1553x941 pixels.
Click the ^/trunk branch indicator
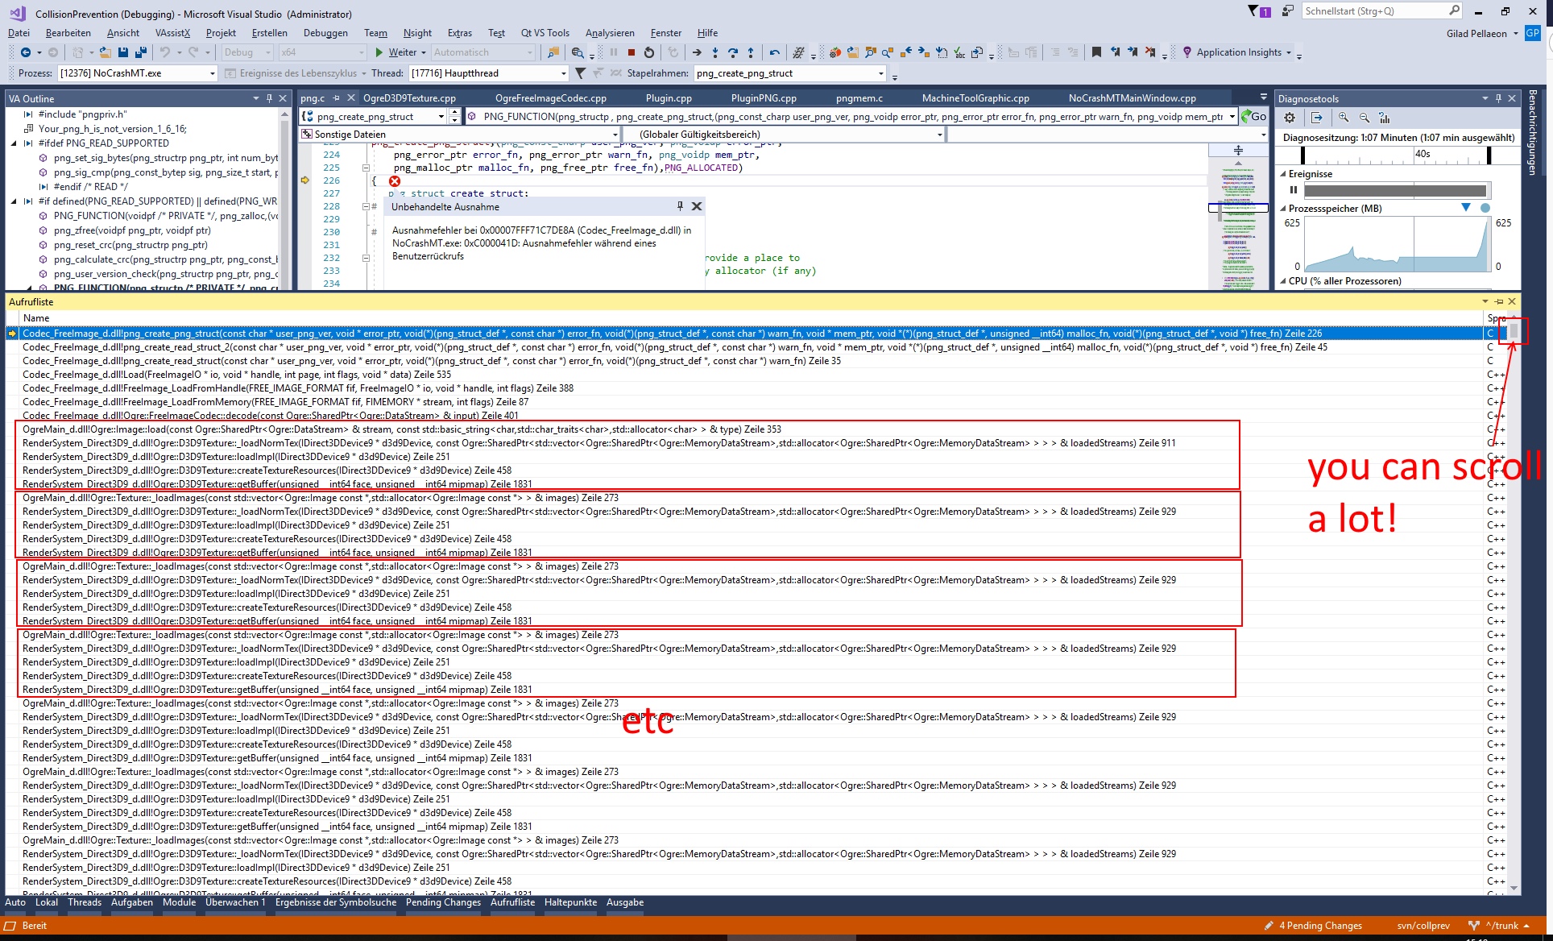[1500, 926]
